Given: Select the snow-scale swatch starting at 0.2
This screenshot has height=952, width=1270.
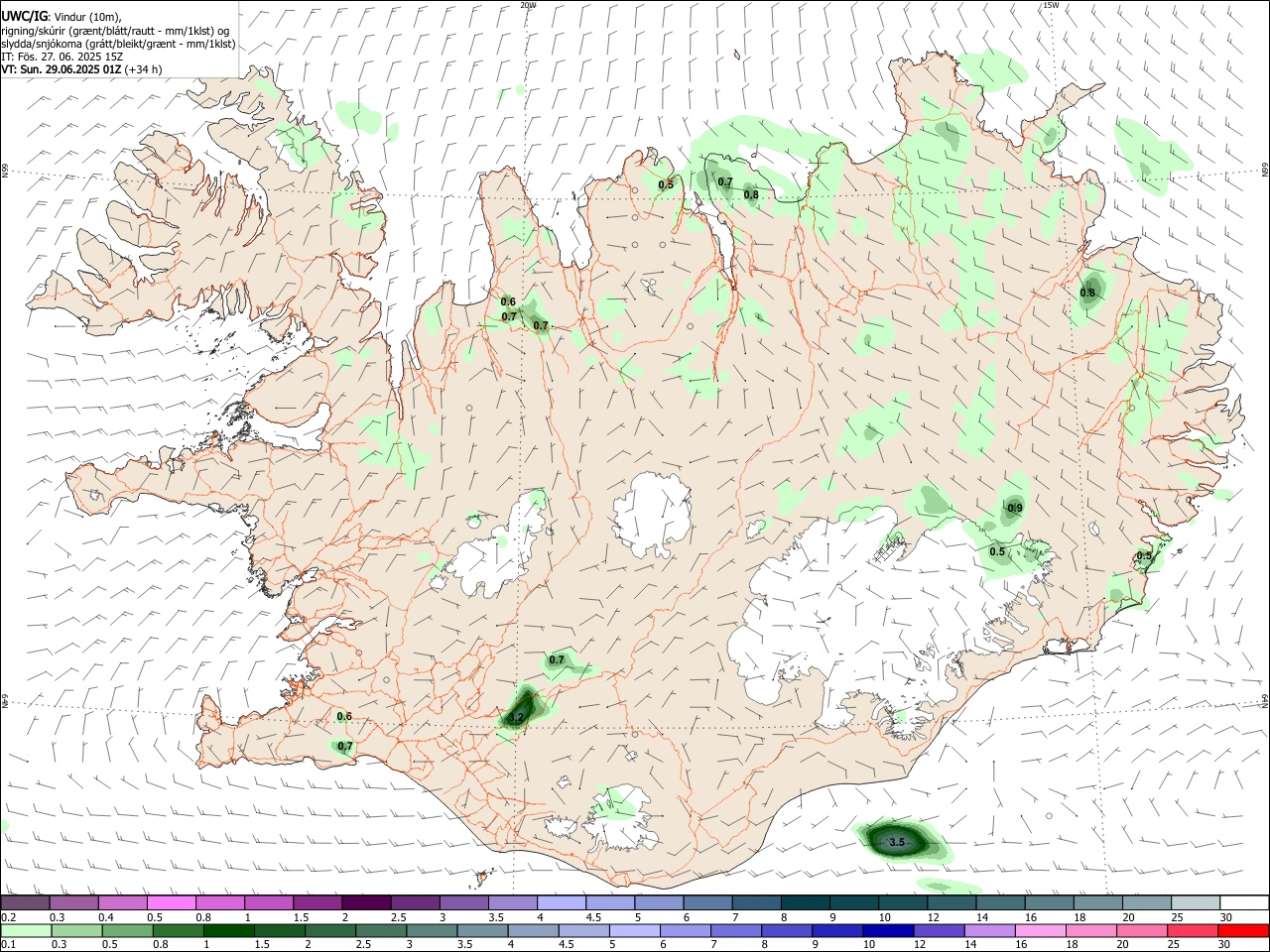Looking at the screenshot, I should [25, 903].
